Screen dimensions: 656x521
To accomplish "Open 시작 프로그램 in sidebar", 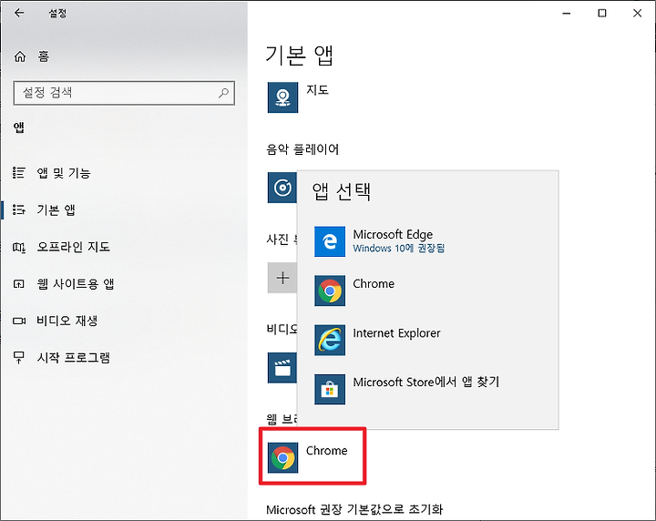I will coord(61,358).
